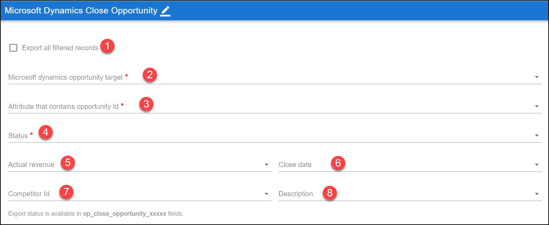Image resolution: width=549 pixels, height=225 pixels.
Task: Expand the Competitor Id dropdown arrow
Action: [x=266, y=194]
